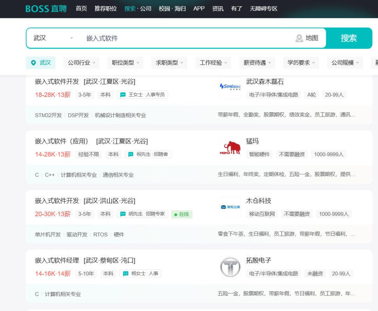Select 搜索 in the top navigation
Viewport: 378px width, 311px height.
pyautogui.click(x=130, y=9)
